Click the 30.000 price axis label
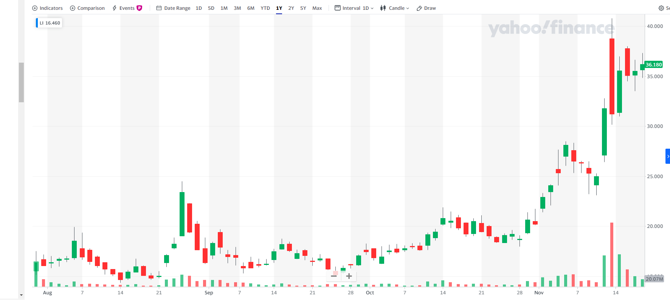The image size is (670, 300). 655,126
